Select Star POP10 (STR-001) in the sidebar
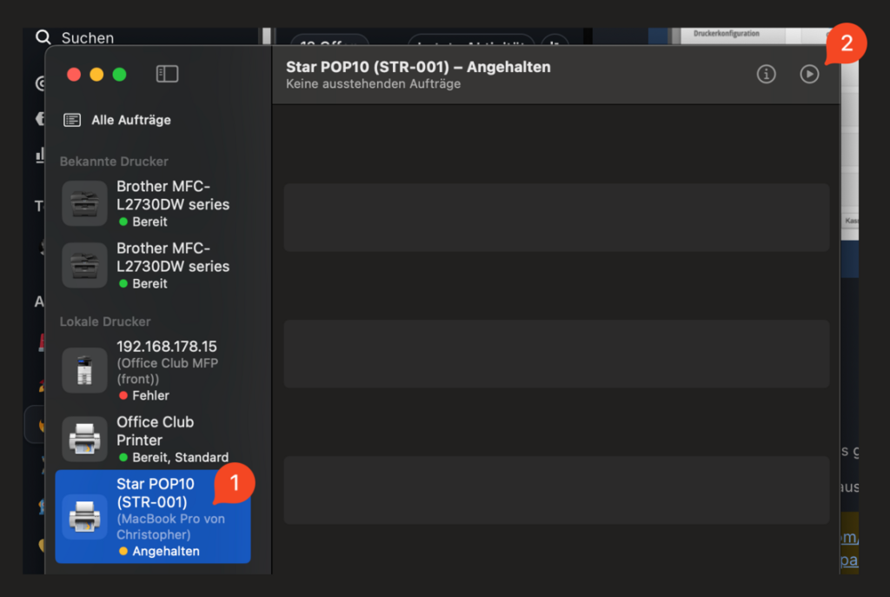Image resolution: width=890 pixels, height=597 pixels. coord(153,517)
